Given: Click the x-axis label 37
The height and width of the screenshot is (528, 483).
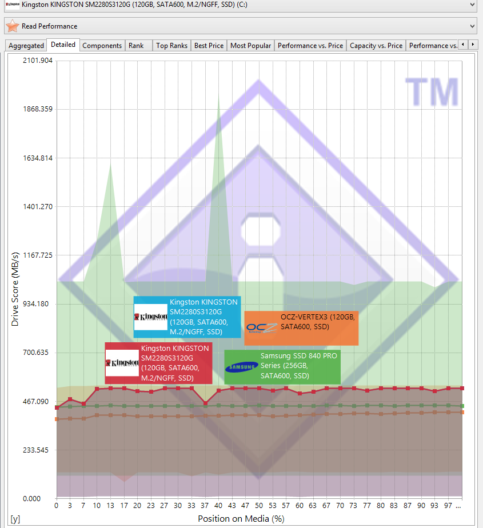Looking at the screenshot, I should tap(205, 506).
